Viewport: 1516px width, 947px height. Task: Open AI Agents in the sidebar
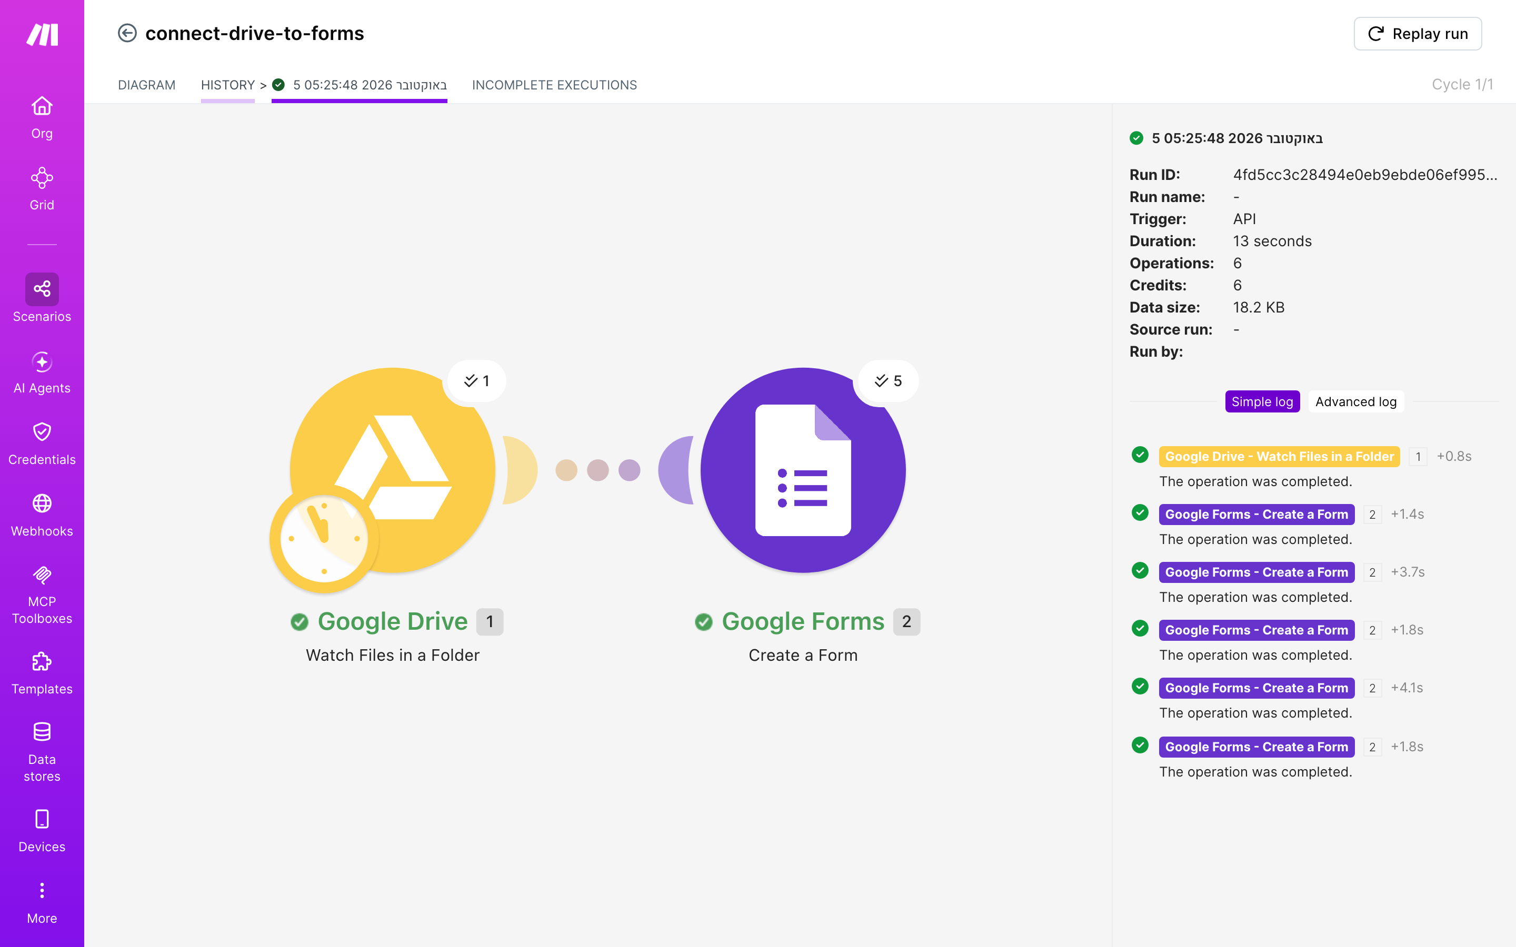(42, 372)
